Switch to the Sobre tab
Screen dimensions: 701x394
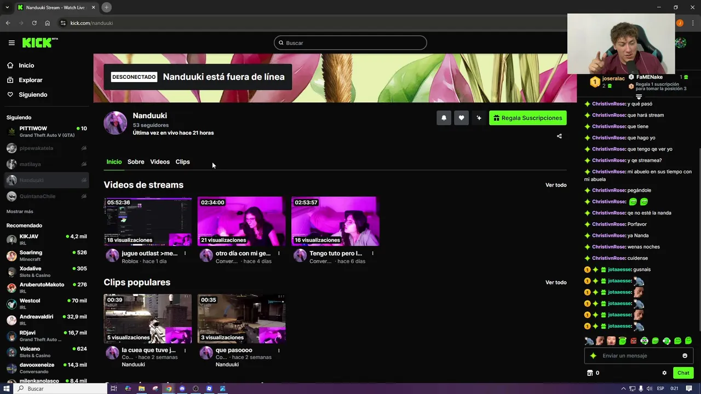(x=136, y=162)
